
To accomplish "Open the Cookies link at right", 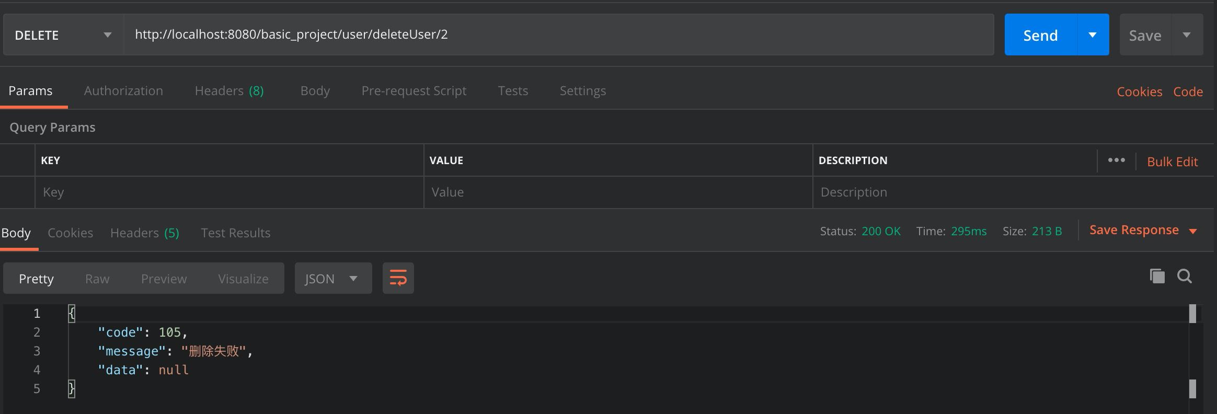I will tap(1139, 92).
